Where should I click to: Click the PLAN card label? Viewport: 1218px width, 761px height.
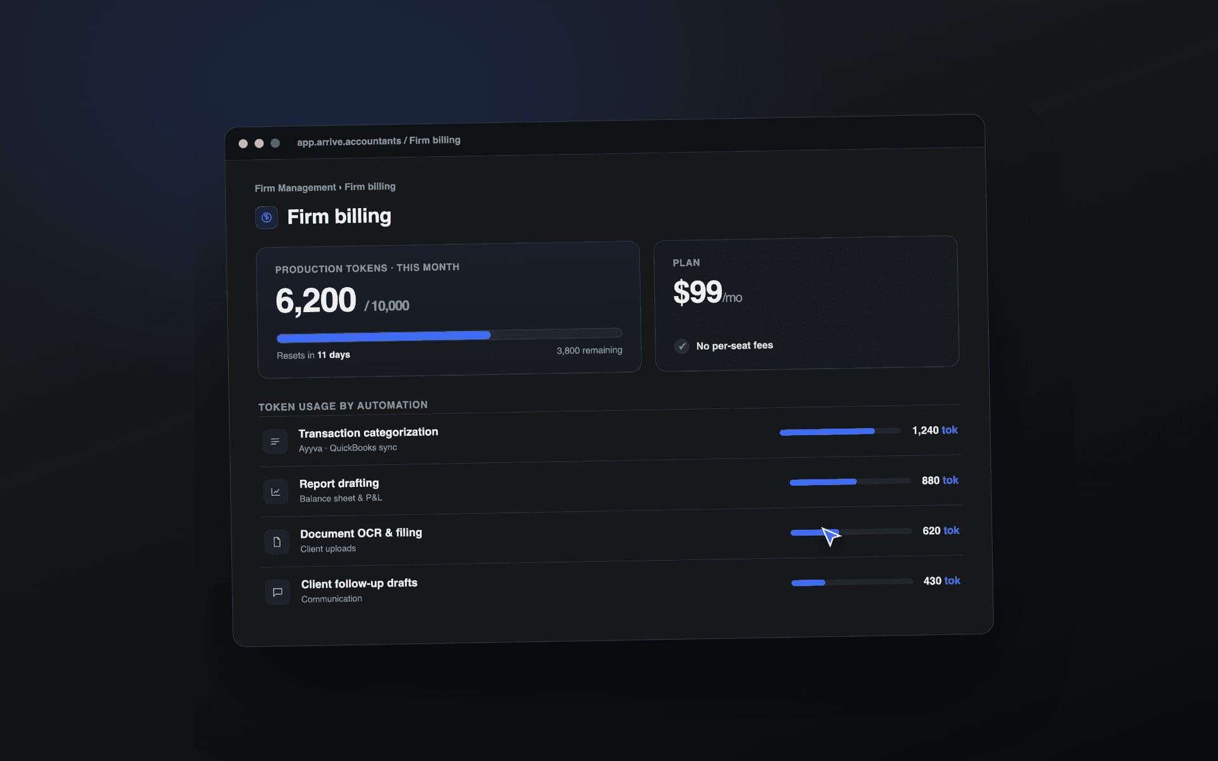pos(686,263)
